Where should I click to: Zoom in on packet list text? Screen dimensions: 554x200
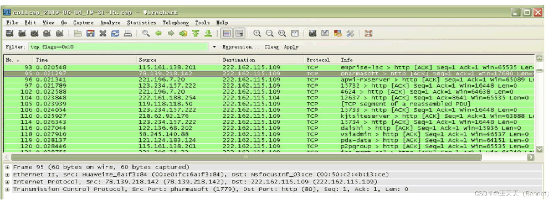(x=257, y=34)
